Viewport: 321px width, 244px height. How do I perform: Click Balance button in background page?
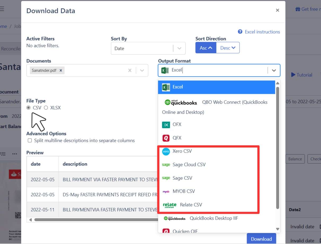click(295, 159)
